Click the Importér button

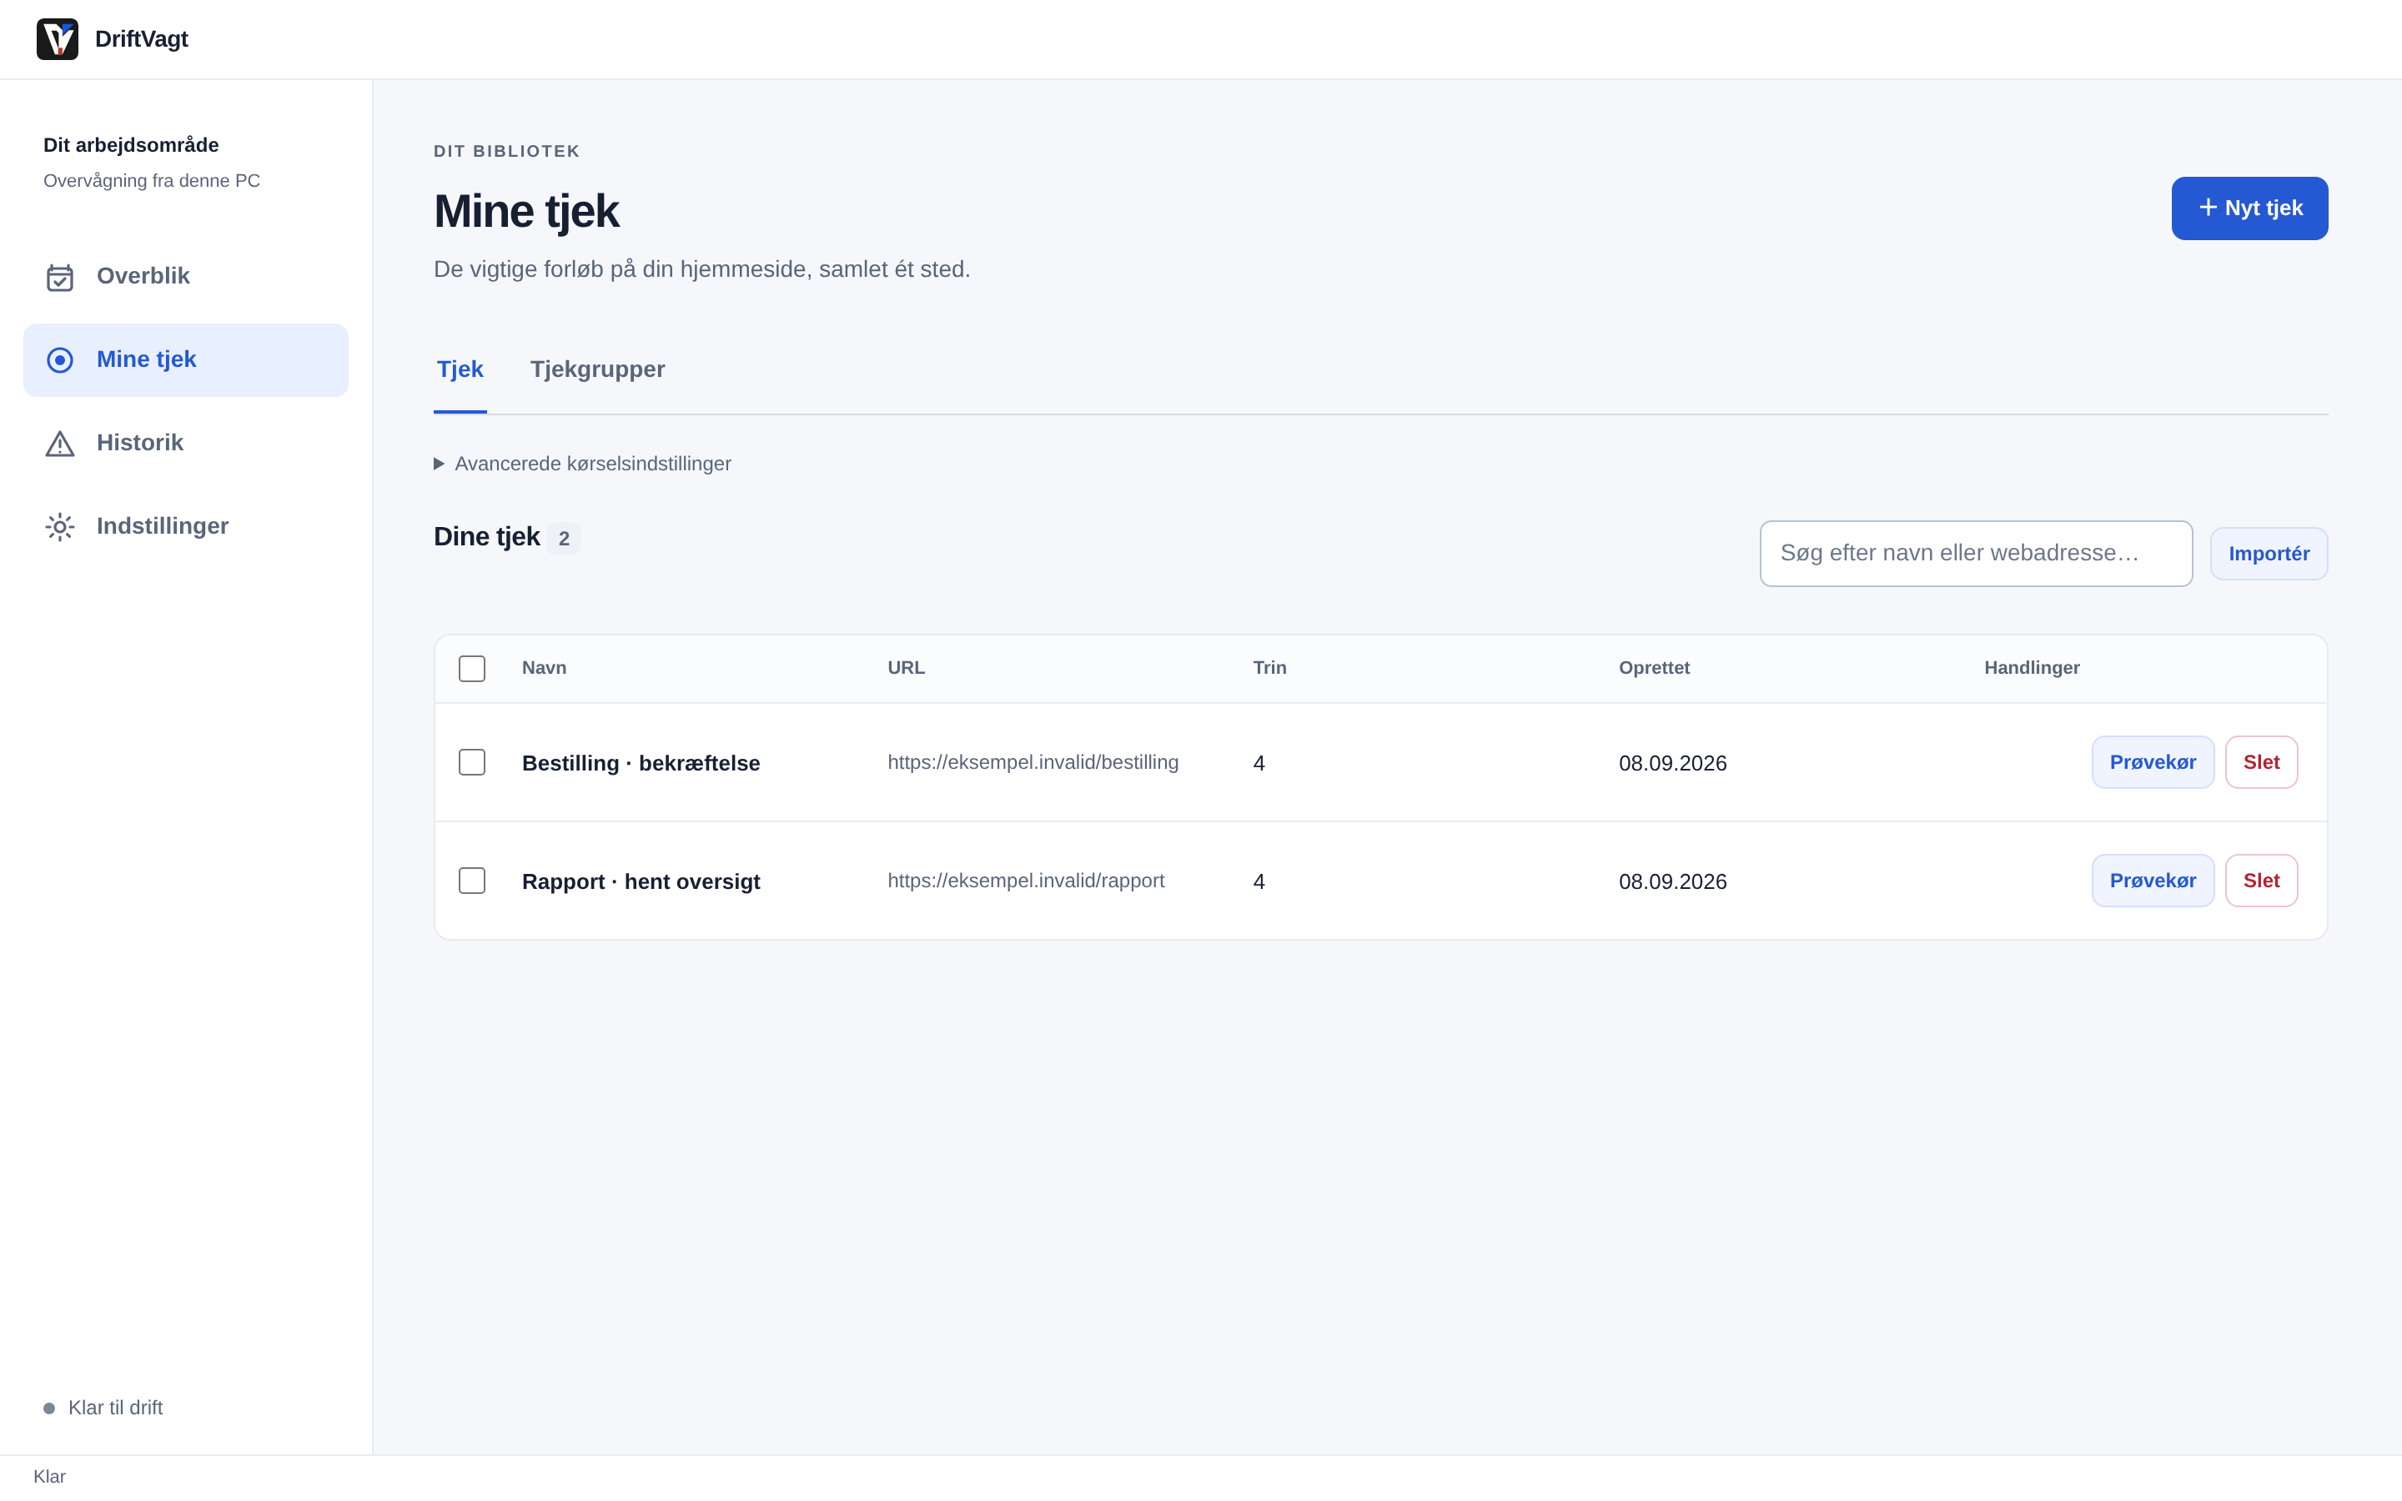[2268, 554]
